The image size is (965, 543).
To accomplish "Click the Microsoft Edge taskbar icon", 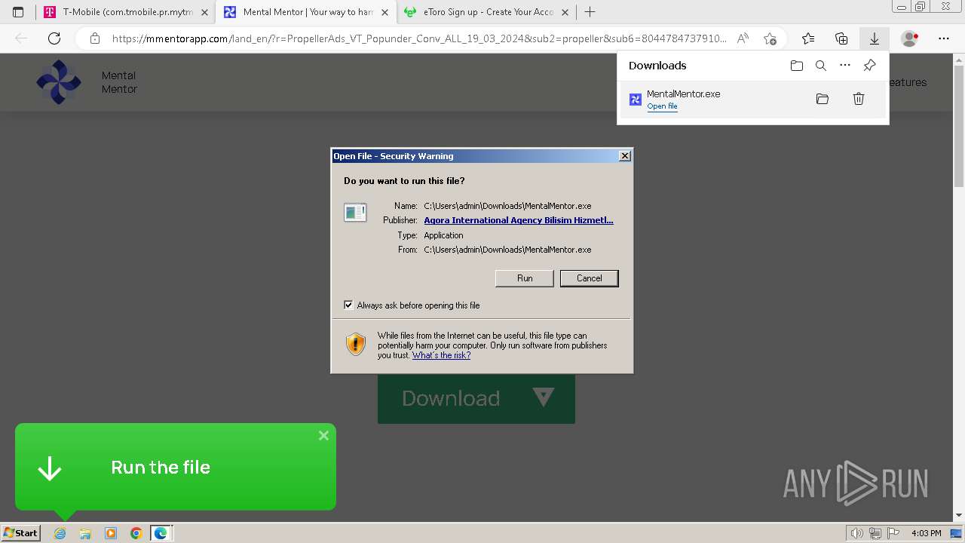I will tap(161, 533).
